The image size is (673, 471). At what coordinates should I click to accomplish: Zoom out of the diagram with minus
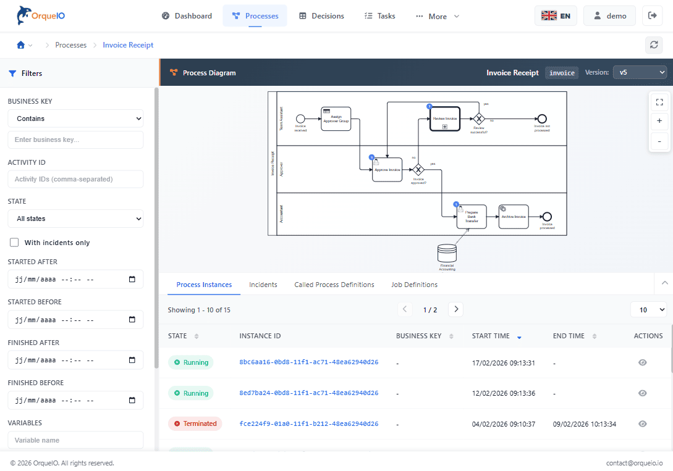click(x=659, y=141)
